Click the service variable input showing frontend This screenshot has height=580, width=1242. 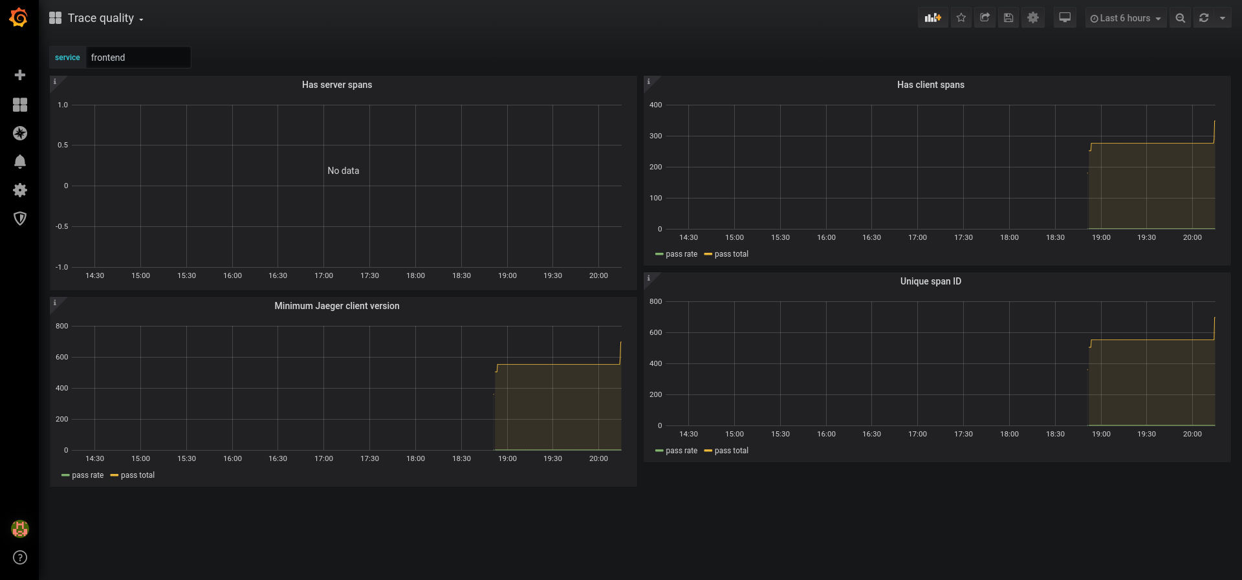[138, 57]
